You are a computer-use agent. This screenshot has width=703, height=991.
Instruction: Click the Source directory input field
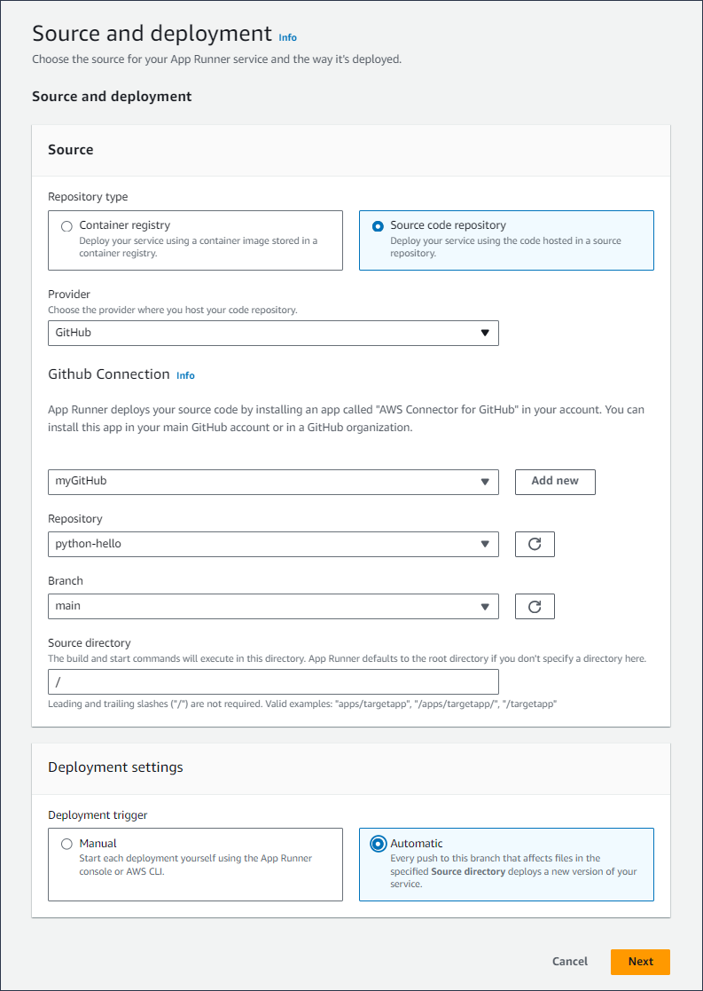click(272, 681)
